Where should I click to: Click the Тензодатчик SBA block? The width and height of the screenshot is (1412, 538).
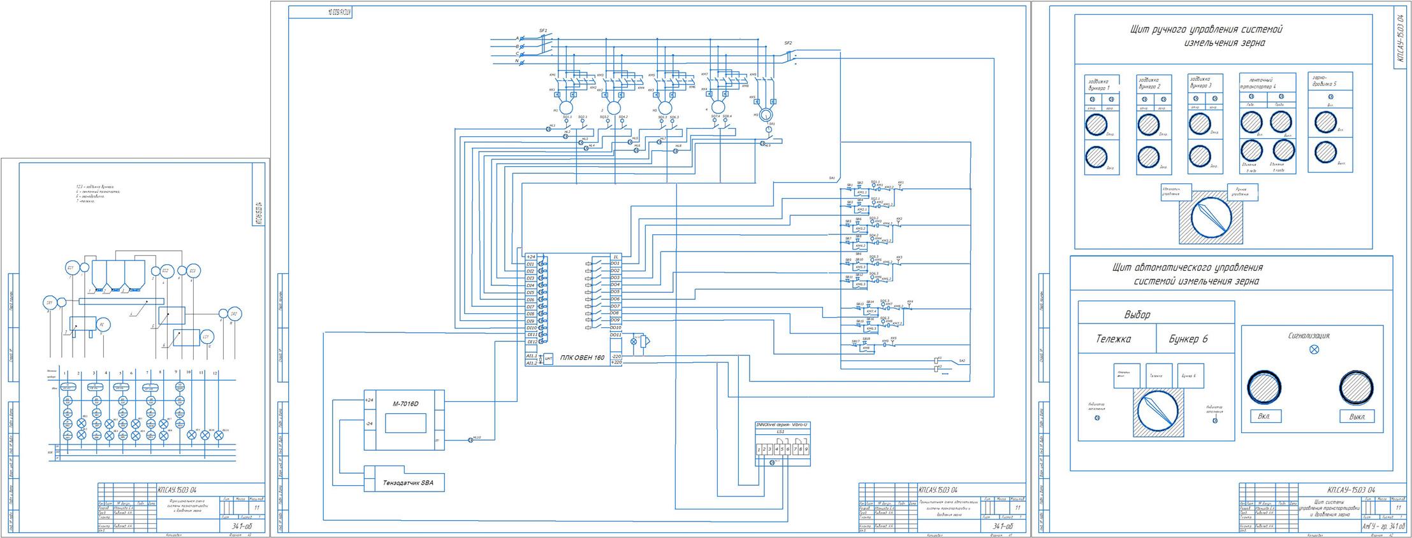tap(404, 479)
